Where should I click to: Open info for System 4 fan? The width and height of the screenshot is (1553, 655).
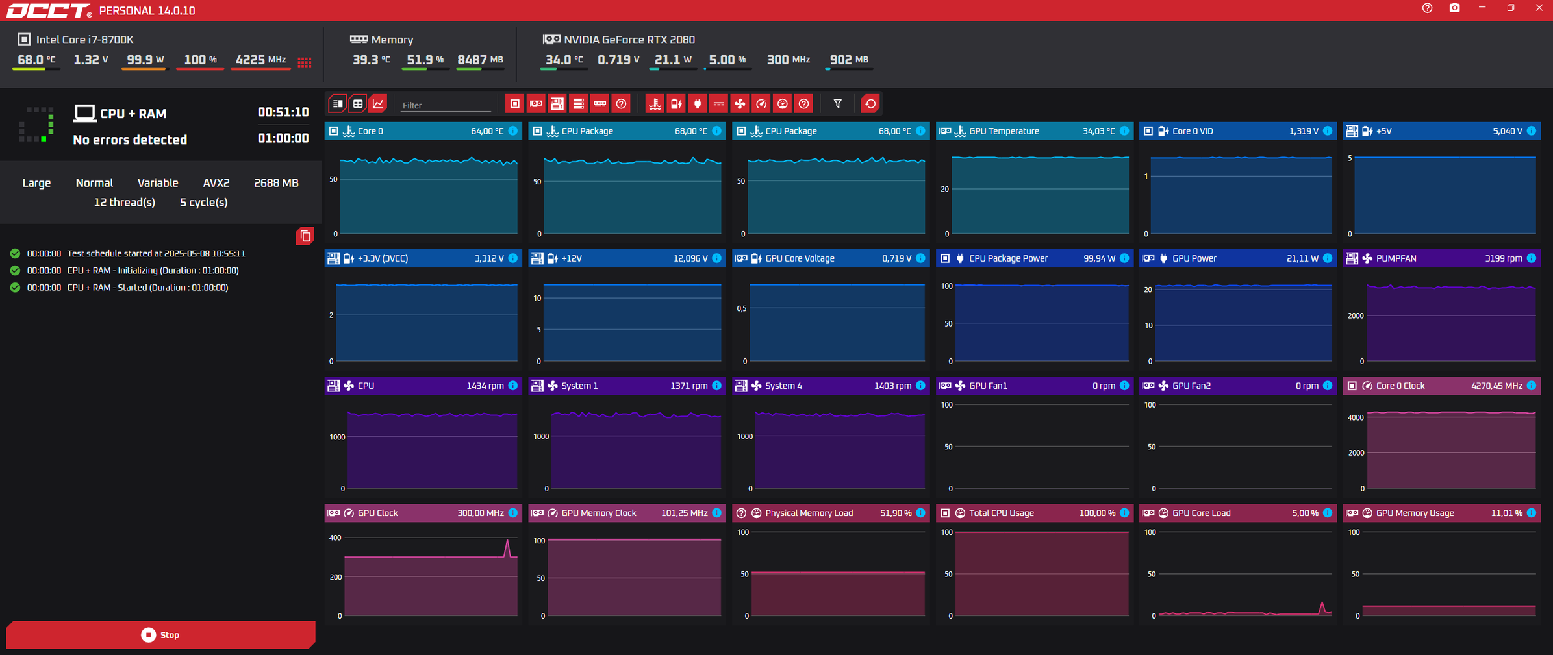[x=920, y=386]
